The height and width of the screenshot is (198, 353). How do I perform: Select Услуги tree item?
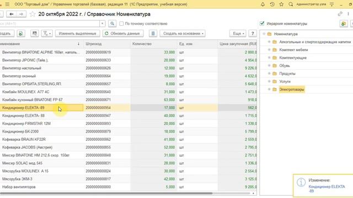coord(285,81)
